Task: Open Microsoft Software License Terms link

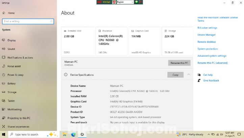Action: [x=218, y=19]
